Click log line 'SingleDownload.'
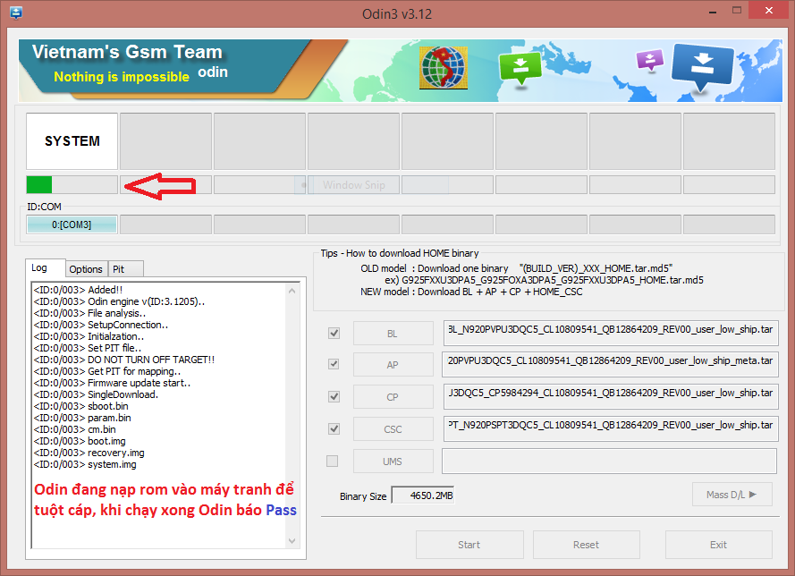The image size is (795, 576). point(96,394)
